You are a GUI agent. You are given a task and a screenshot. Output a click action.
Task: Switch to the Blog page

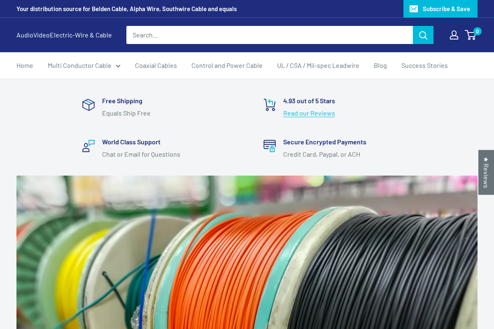380,65
